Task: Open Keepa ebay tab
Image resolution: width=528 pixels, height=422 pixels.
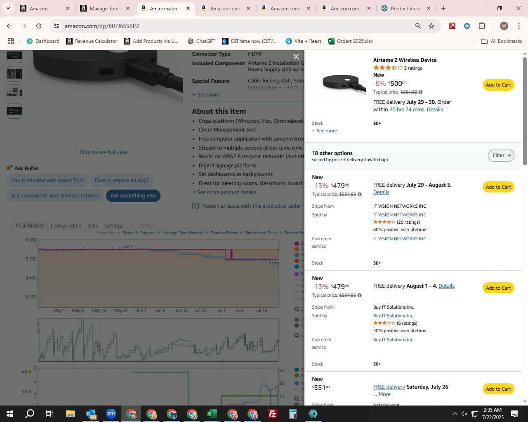Action: click(145, 225)
